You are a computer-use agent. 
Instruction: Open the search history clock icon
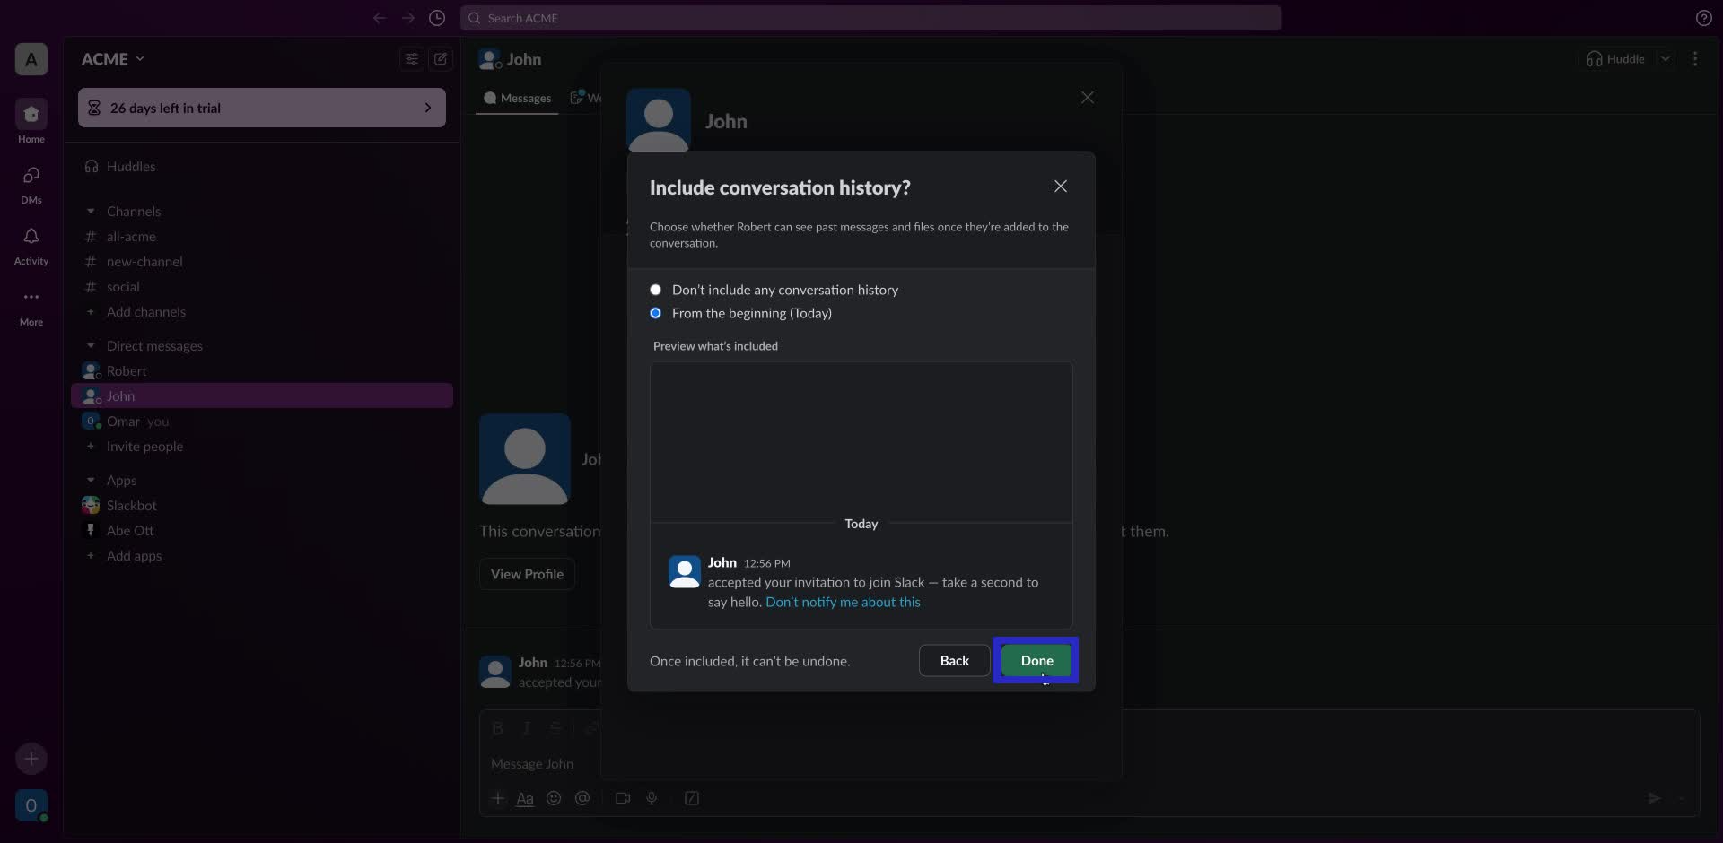(437, 18)
